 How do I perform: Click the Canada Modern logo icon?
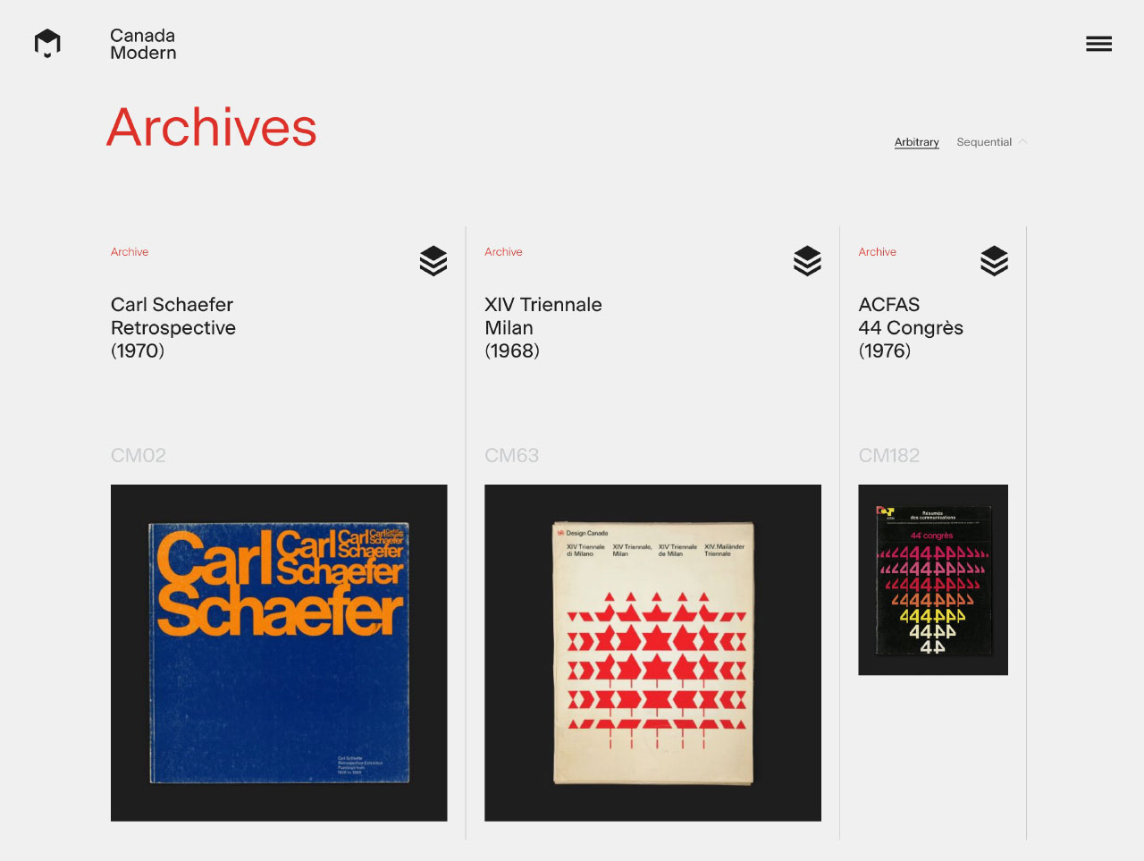47,43
